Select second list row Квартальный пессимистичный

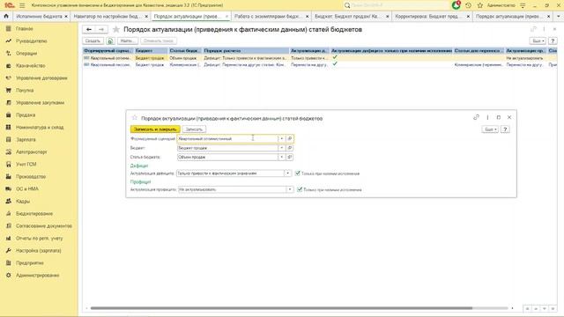(x=319, y=64)
